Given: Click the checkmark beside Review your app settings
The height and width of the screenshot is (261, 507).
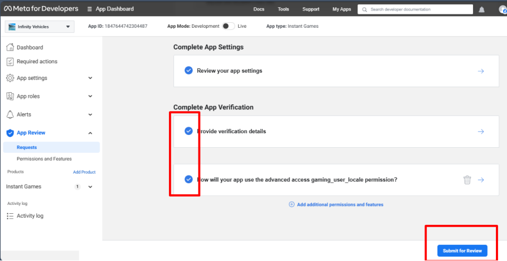Looking at the screenshot, I should point(188,71).
